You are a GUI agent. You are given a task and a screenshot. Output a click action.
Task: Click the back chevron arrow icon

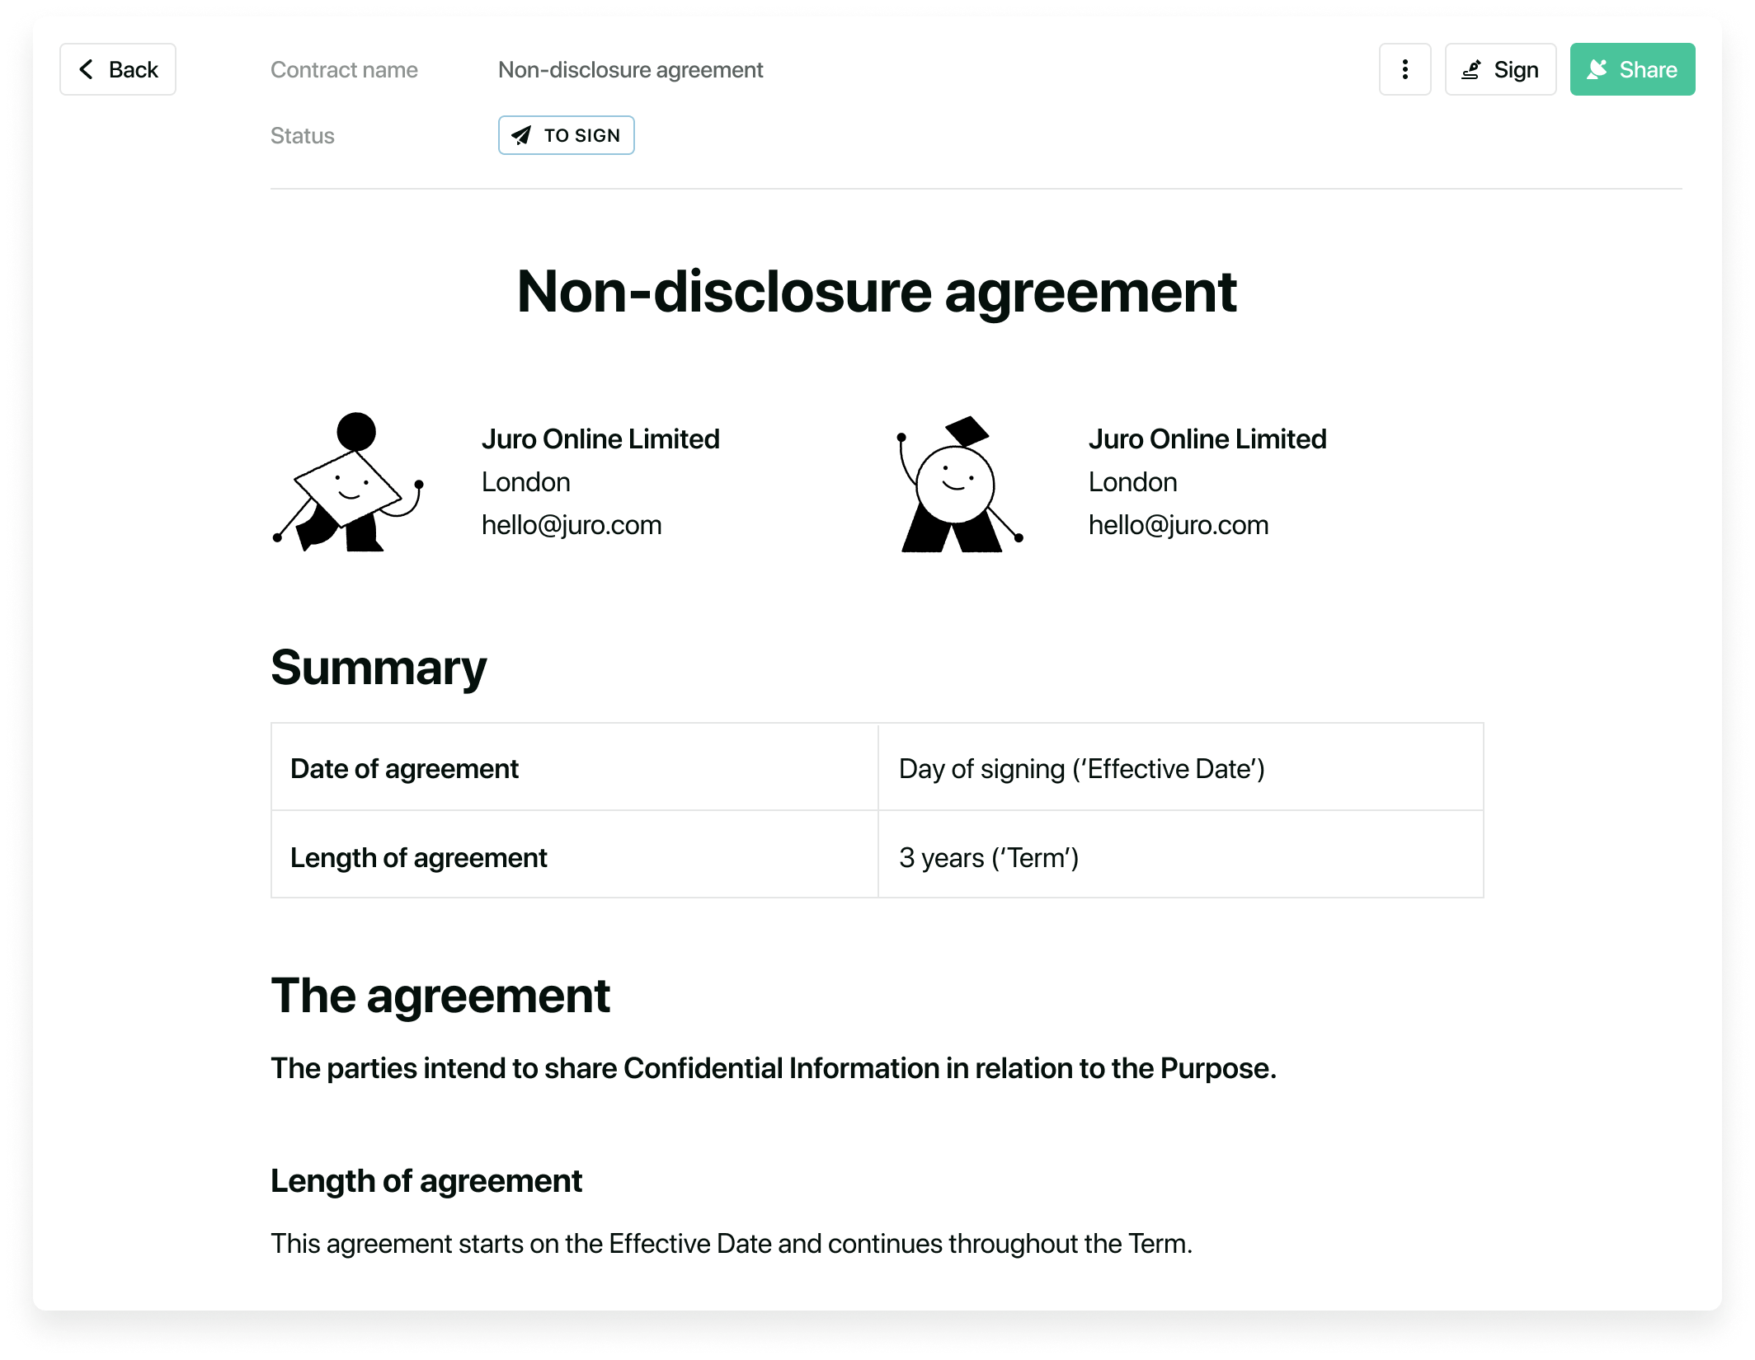86,69
